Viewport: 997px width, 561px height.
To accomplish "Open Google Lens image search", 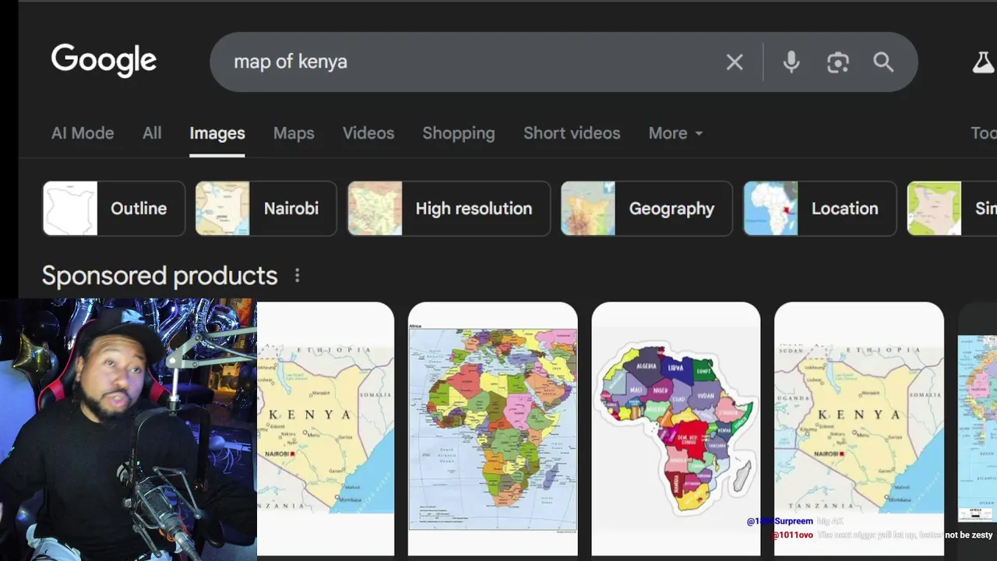I will pos(837,62).
